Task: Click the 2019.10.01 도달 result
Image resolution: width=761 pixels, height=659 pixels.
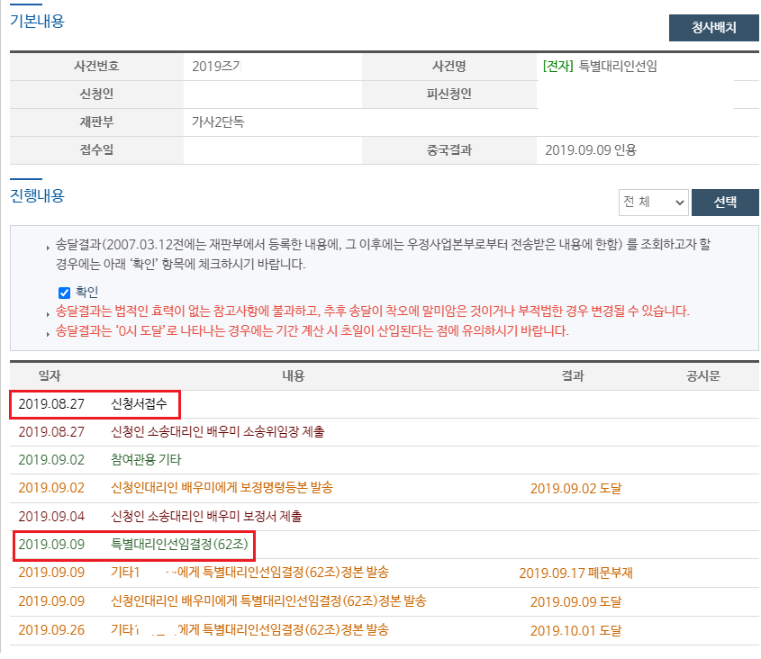Action: tap(575, 629)
